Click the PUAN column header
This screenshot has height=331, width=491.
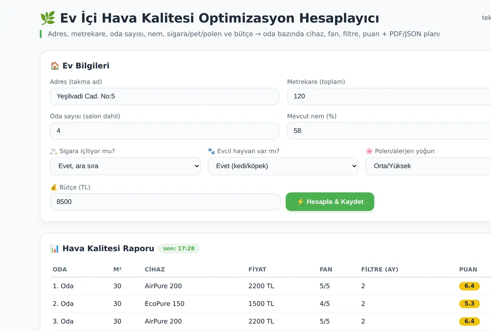click(x=468, y=269)
